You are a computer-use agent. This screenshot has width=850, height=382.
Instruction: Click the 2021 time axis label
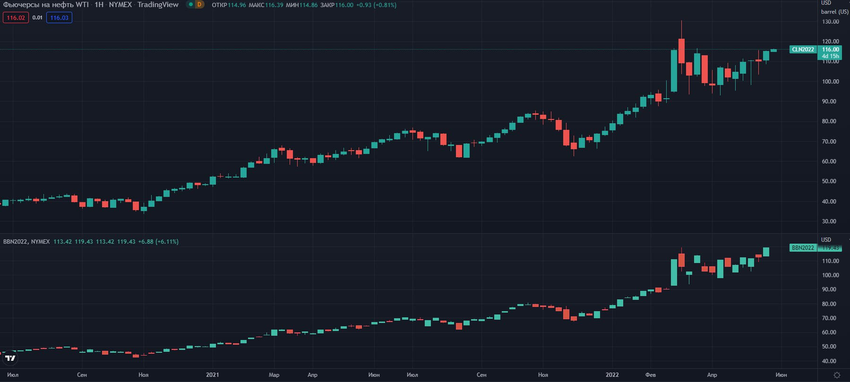coord(213,375)
